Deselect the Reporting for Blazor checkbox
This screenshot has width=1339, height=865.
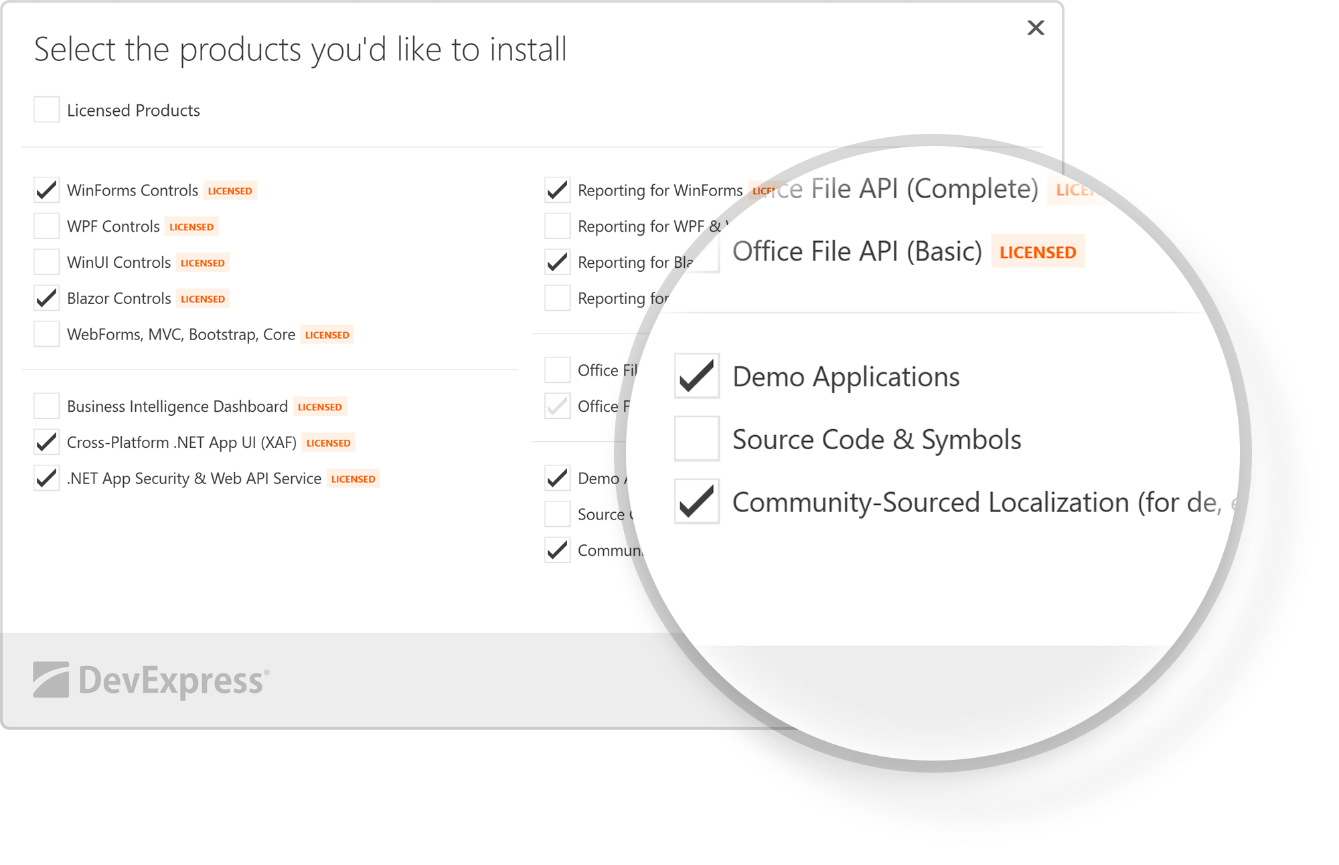pyautogui.click(x=556, y=262)
